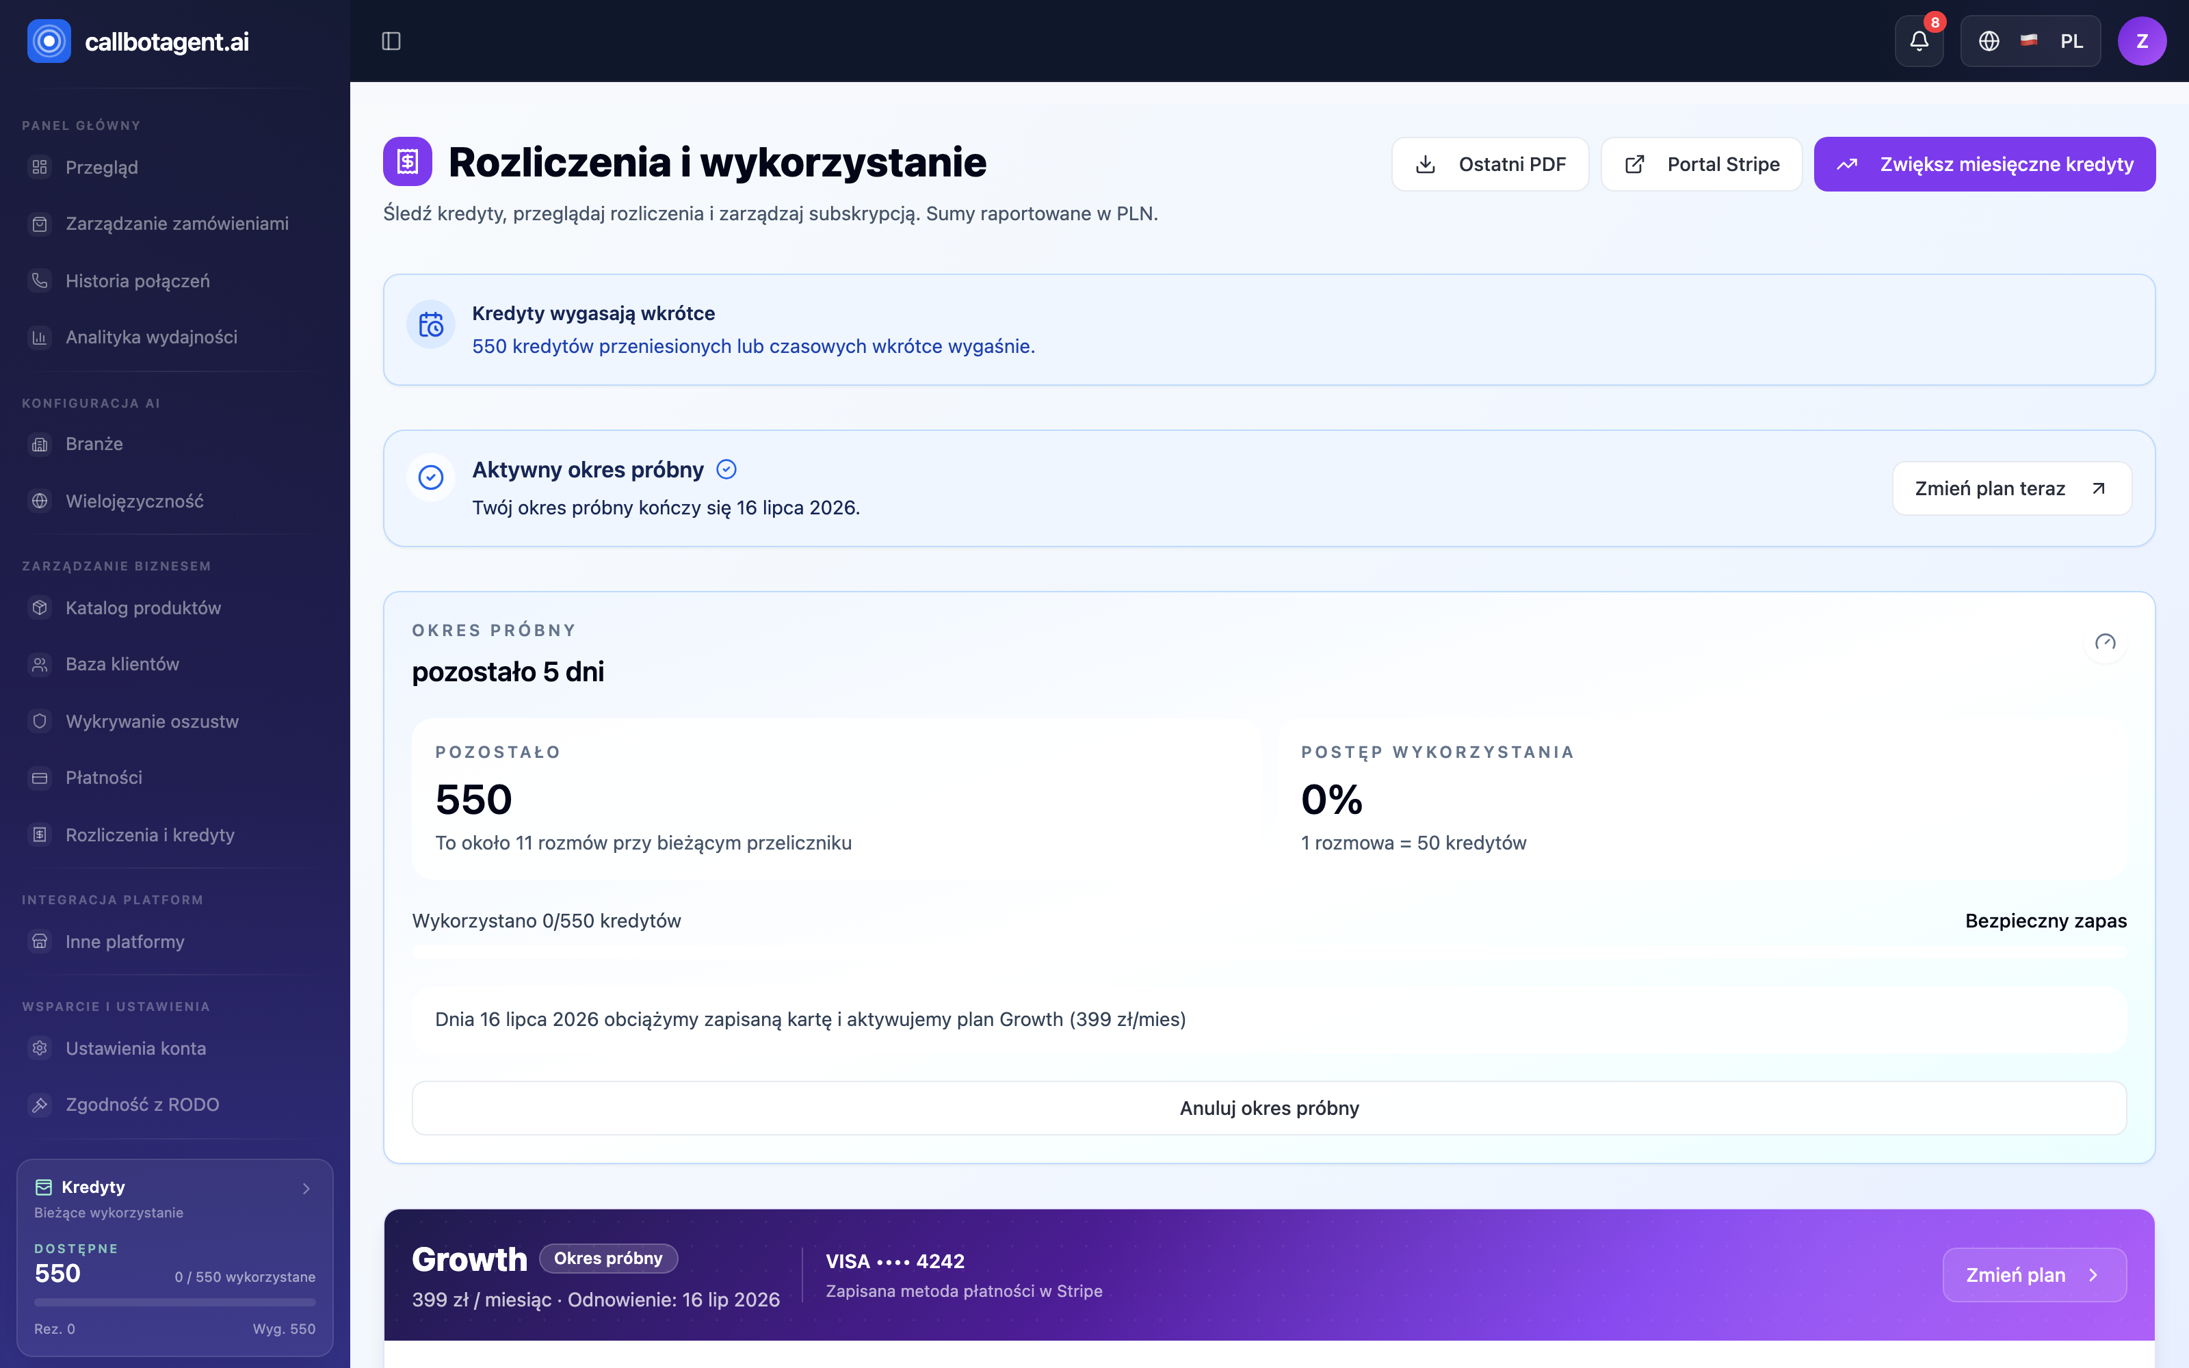Open the PL language selector
Image resolution: width=2189 pixels, height=1368 pixels.
[x=2030, y=41]
